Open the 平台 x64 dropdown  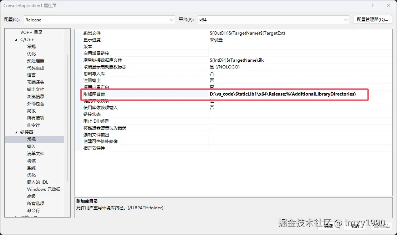point(274,20)
